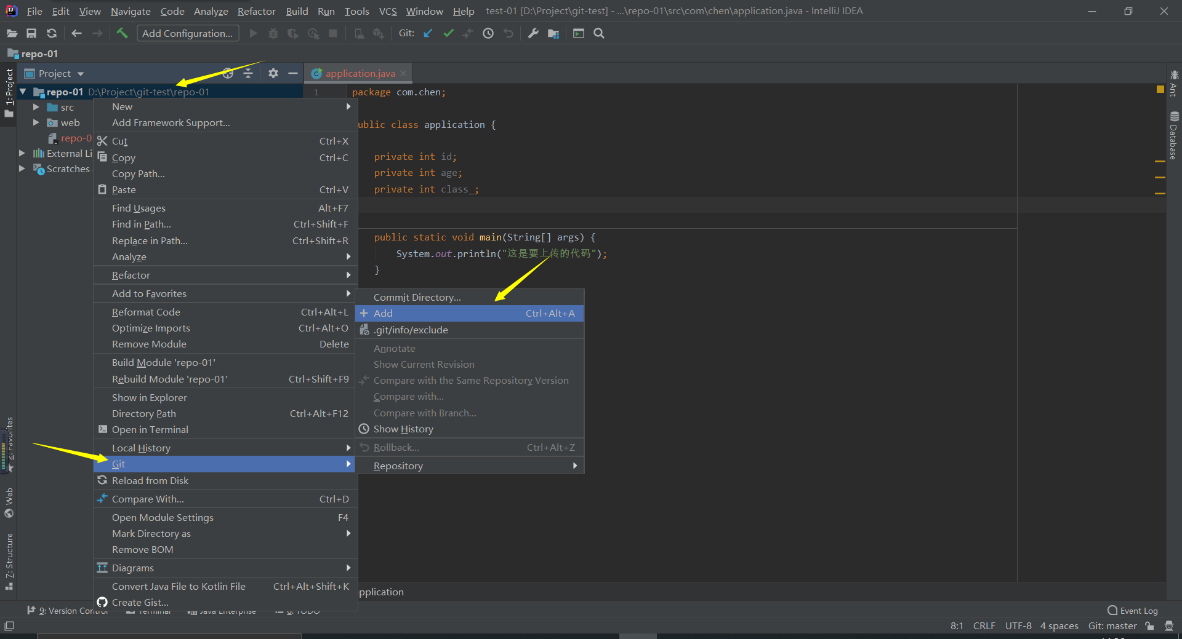Viewport: 1182px width, 639px height.
Task: Open the Refactor submenu in context menu
Action: pyautogui.click(x=225, y=275)
